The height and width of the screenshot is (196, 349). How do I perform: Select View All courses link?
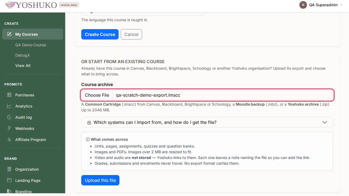tap(23, 66)
